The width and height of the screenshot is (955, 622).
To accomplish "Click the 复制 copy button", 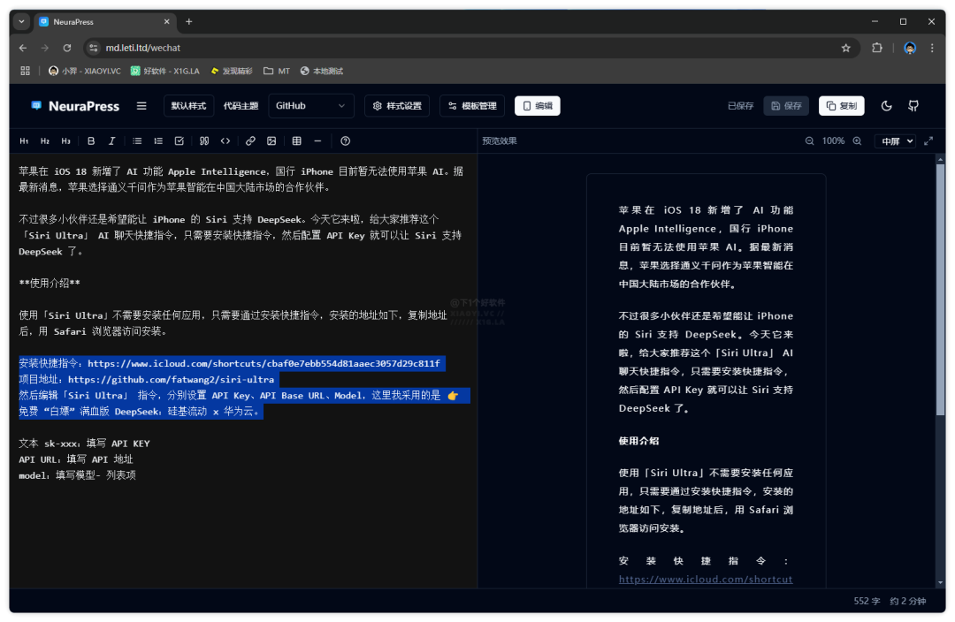I will (841, 106).
